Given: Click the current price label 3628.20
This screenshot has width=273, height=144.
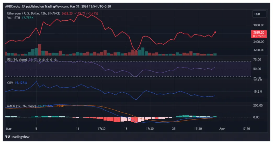Looking at the screenshot, I should (259, 33).
